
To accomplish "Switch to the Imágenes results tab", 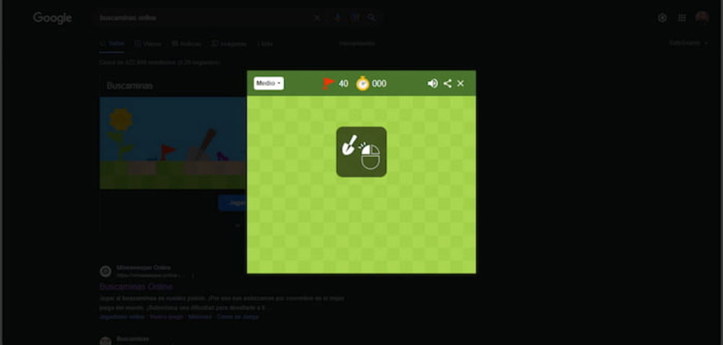I will [229, 43].
